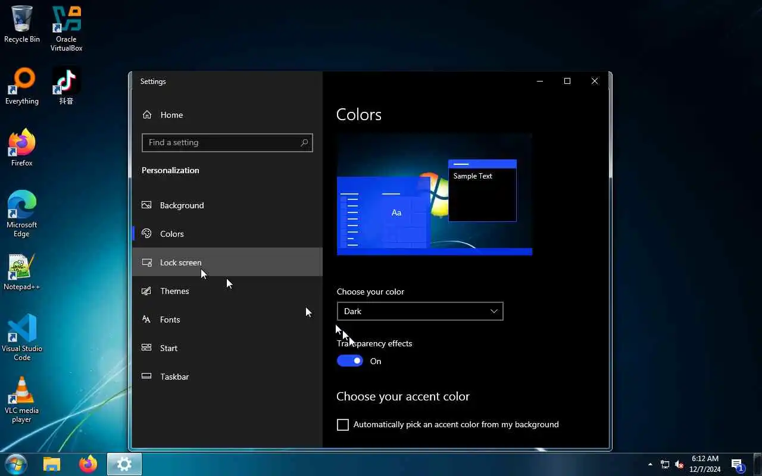Open the Windows Start orb

pos(16,464)
